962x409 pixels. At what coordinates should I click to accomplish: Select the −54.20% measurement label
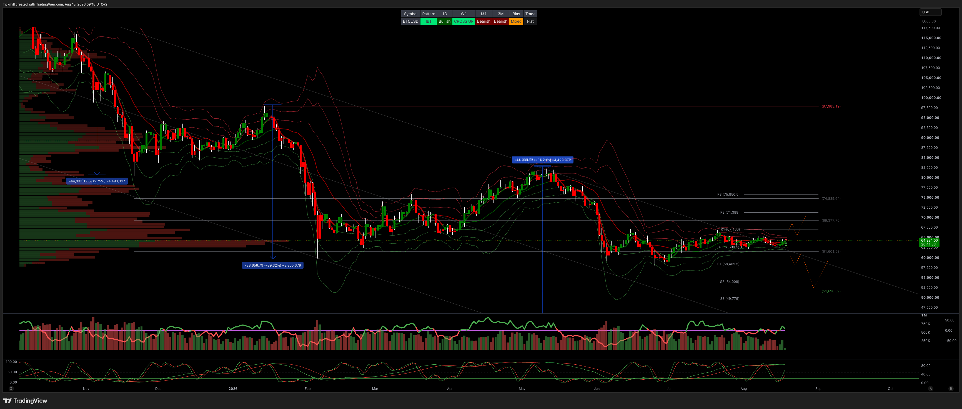(542, 160)
